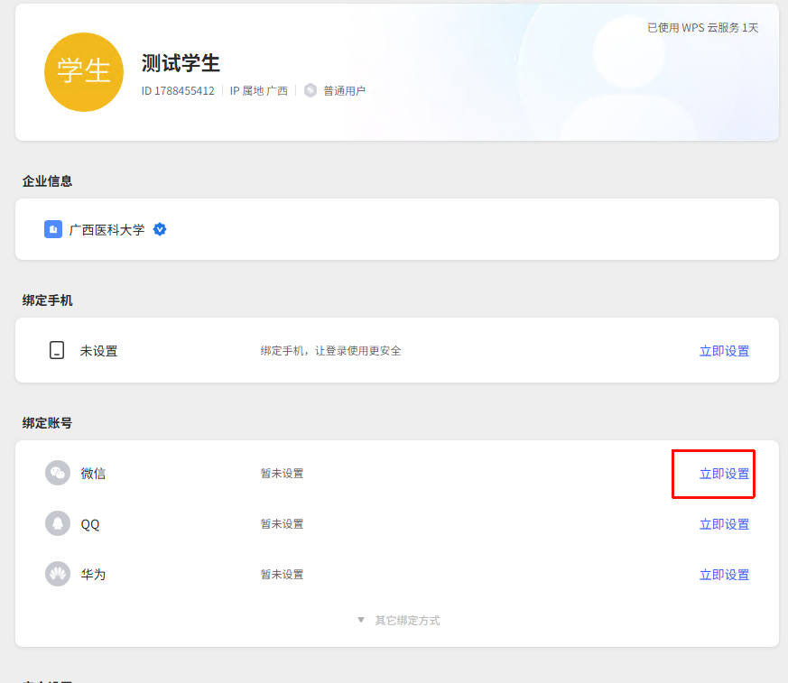Open 立即设置 link in the 华为 row
Screen dimensions: 788x683
[x=724, y=575]
